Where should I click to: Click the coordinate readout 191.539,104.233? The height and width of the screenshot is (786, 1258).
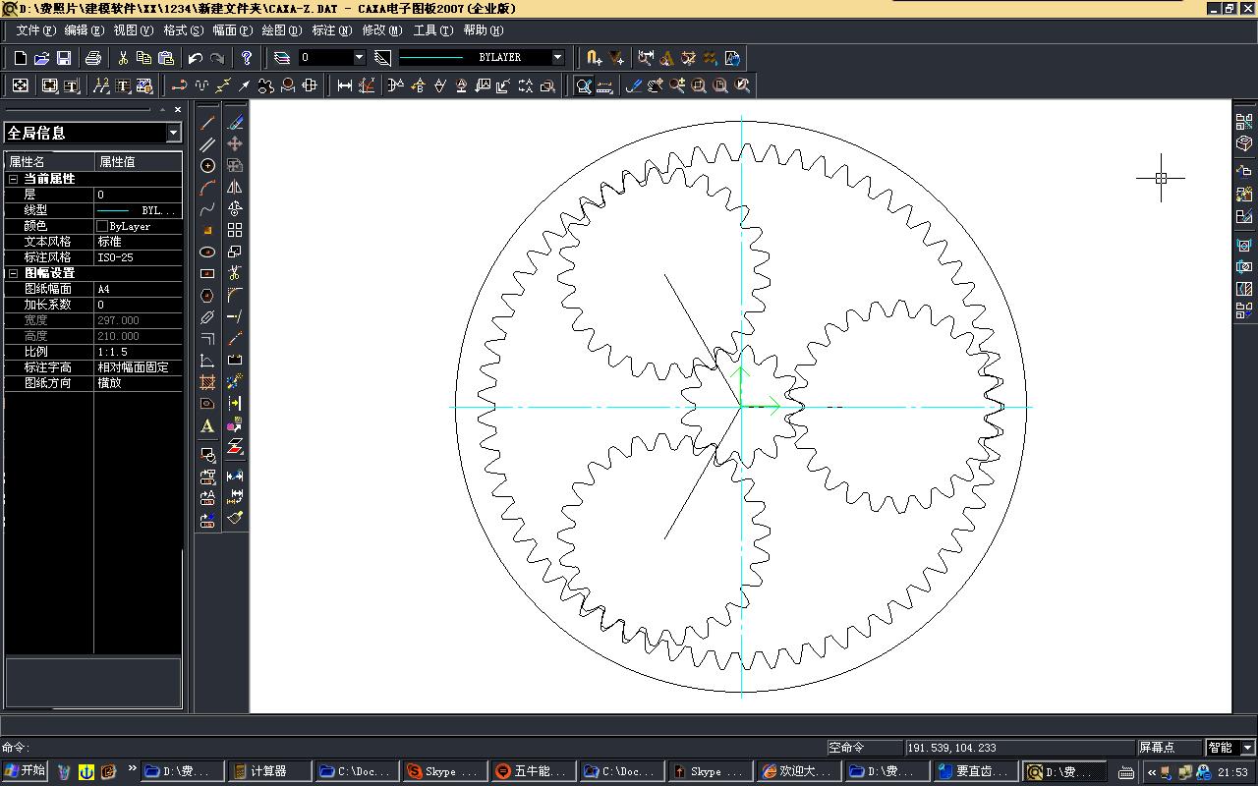pos(1019,748)
